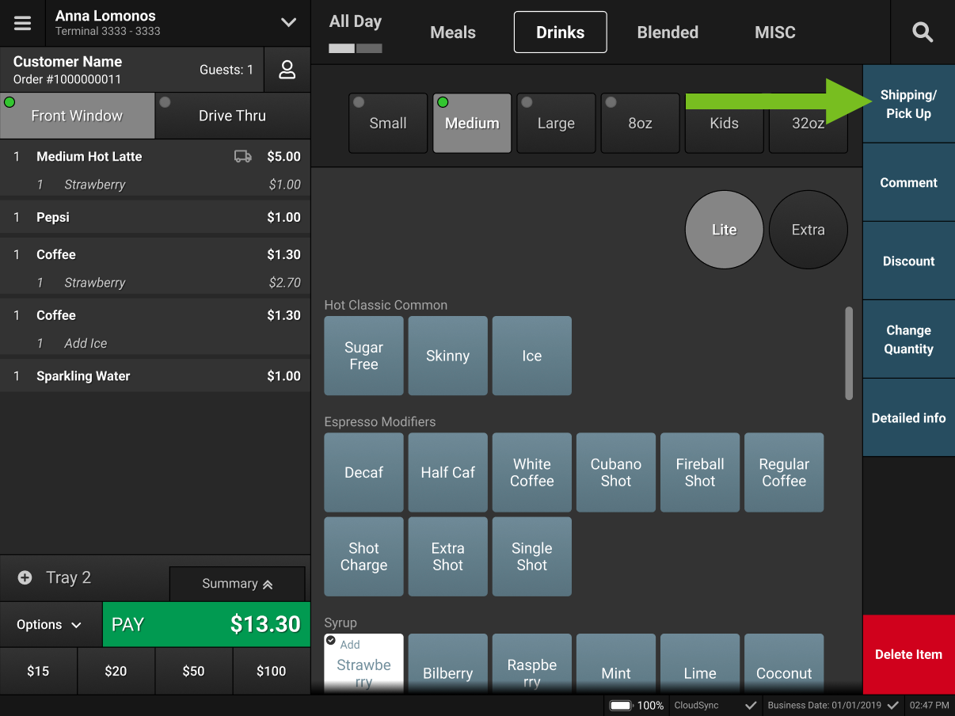The image size is (955, 716).
Task: Select the Small size option
Action: (x=387, y=123)
